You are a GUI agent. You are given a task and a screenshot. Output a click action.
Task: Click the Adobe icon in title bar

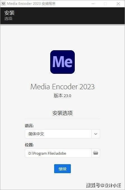3,4
